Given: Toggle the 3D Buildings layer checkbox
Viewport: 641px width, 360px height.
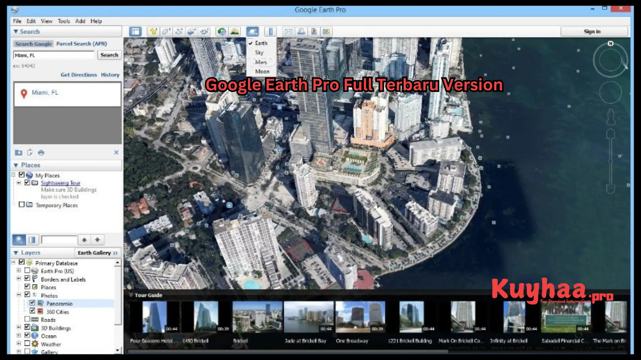Looking at the screenshot, I should click(x=27, y=327).
